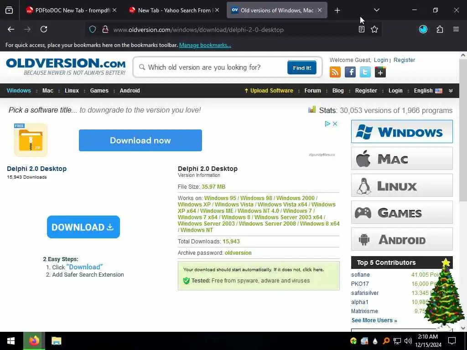
Task: Expand the list all tabs dropdown
Action: pyautogui.click(x=376, y=10)
